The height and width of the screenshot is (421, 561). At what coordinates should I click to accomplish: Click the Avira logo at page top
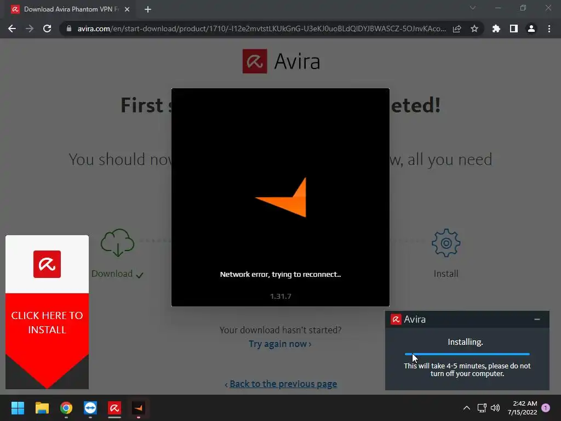(281, 61)
